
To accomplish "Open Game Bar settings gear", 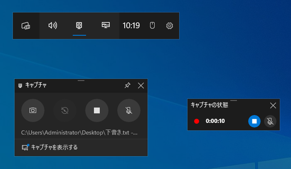I will tap(170, 26).
